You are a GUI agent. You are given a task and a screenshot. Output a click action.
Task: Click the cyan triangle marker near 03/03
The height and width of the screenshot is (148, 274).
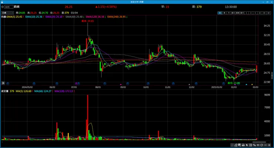(246, 85)
